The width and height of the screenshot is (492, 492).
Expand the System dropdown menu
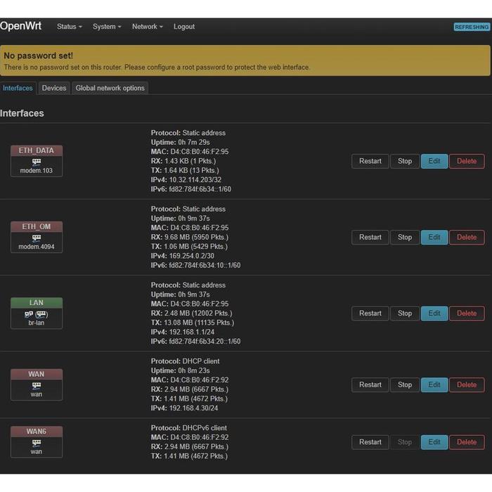[107, 27]
